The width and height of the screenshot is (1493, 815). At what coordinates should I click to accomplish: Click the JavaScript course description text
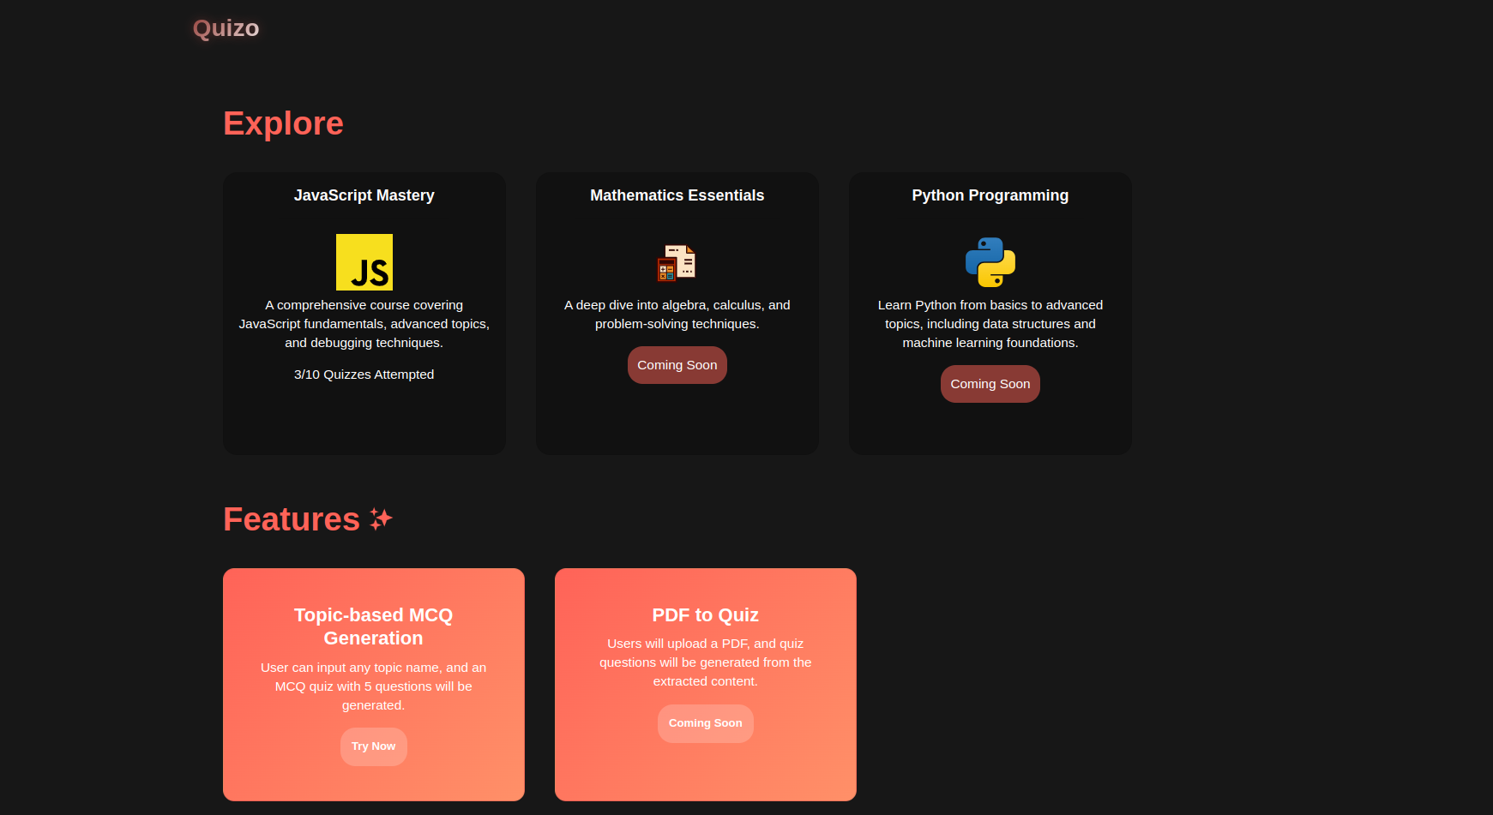[364, 324]
